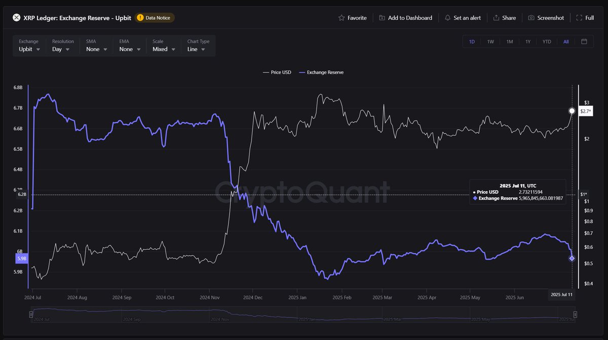
Task: Click the Data Notice badge text
Action: pyautogui.click(x=158, y=18)
